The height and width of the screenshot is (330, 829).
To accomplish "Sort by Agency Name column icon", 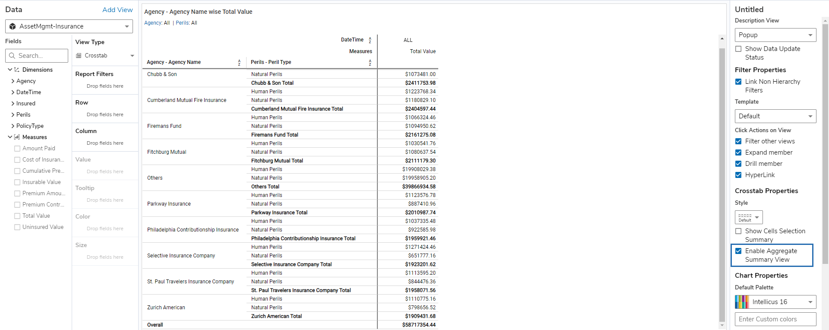I will pyautogui.click(x=239, y=63).
